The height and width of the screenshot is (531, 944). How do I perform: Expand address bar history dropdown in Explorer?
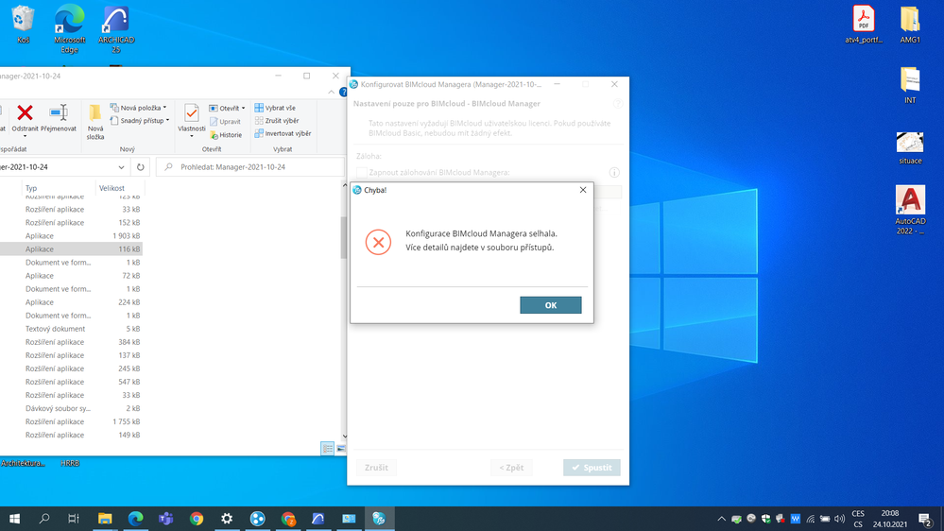121,167
